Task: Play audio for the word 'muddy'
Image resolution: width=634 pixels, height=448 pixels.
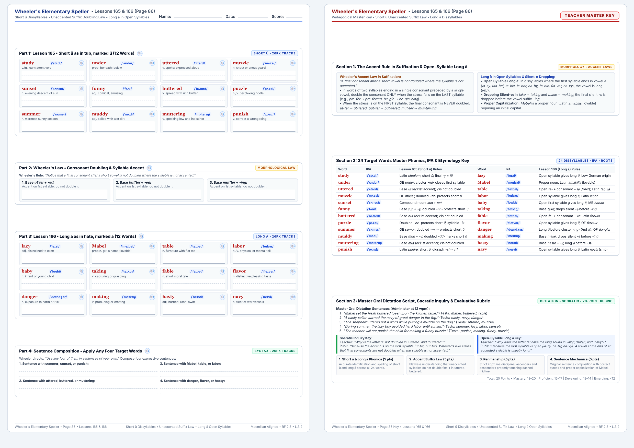Action: point(152,114)
